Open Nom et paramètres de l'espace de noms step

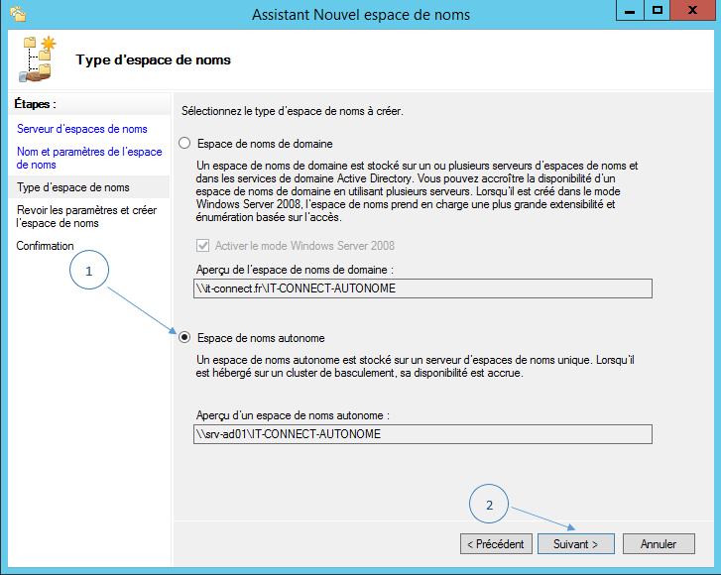click(x=89, y=158)
